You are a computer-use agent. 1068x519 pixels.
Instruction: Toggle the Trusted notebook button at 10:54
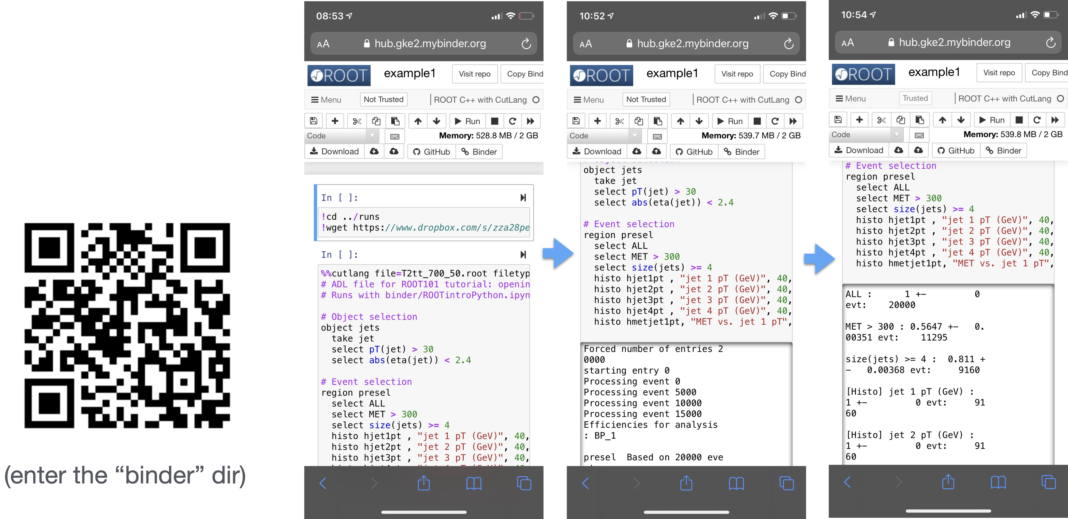(915, 98)
